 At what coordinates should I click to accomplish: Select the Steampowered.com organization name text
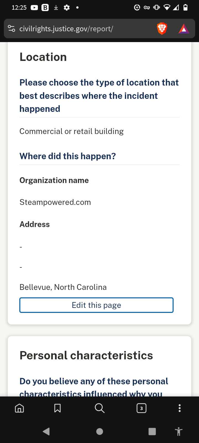tap(55, 202)
